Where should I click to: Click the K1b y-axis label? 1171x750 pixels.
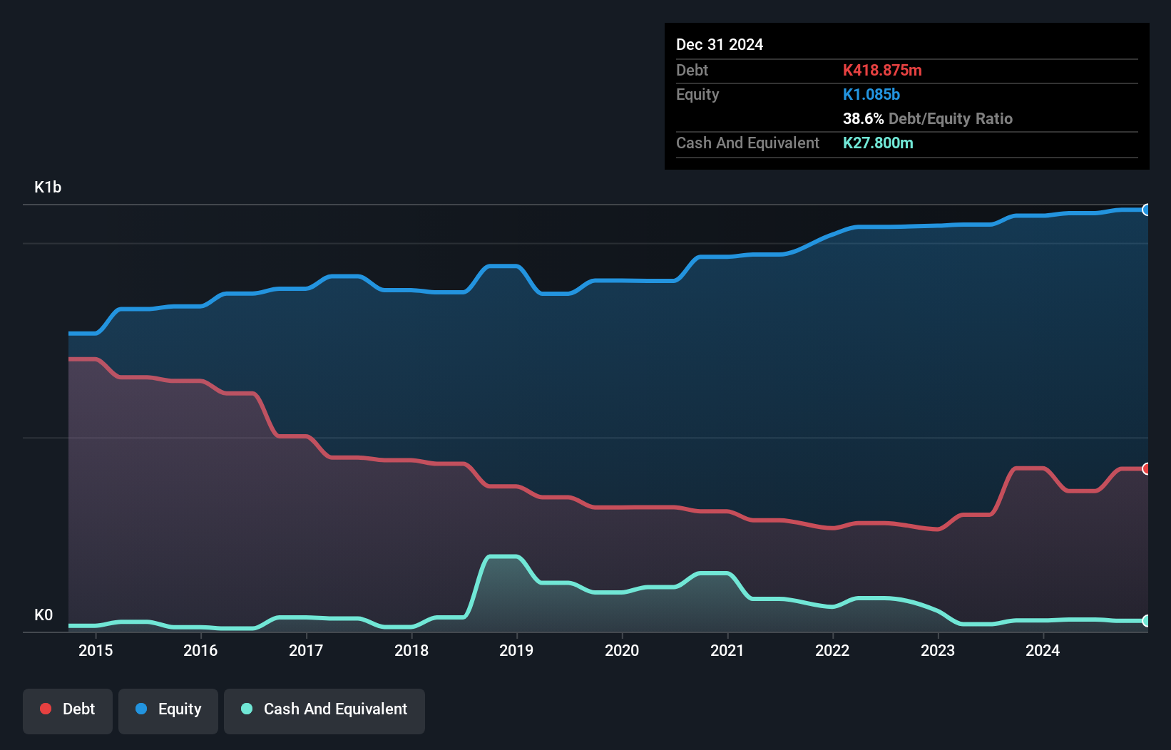48,187
